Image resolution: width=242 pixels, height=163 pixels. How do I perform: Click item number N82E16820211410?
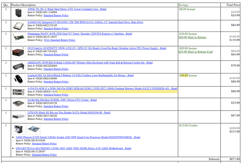(46, 92)
